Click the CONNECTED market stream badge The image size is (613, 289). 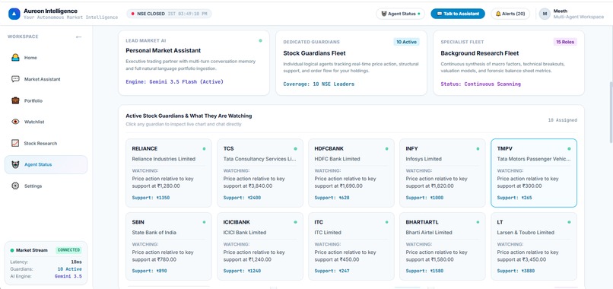(68, 250)
